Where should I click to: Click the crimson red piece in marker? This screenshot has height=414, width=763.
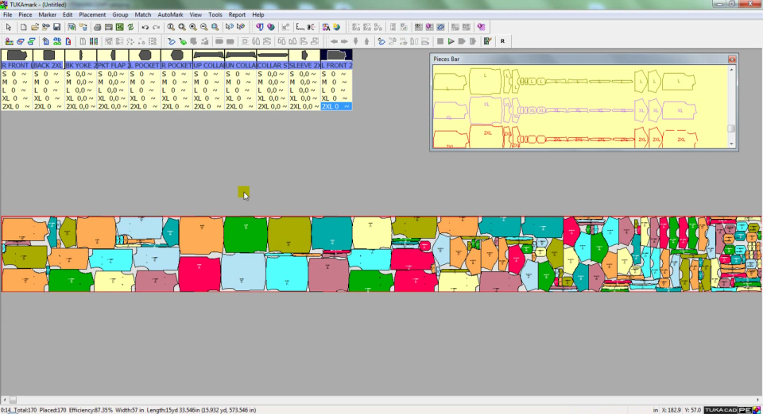coord(199,274)
